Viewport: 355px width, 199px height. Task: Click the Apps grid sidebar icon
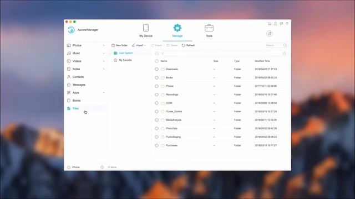69,92
